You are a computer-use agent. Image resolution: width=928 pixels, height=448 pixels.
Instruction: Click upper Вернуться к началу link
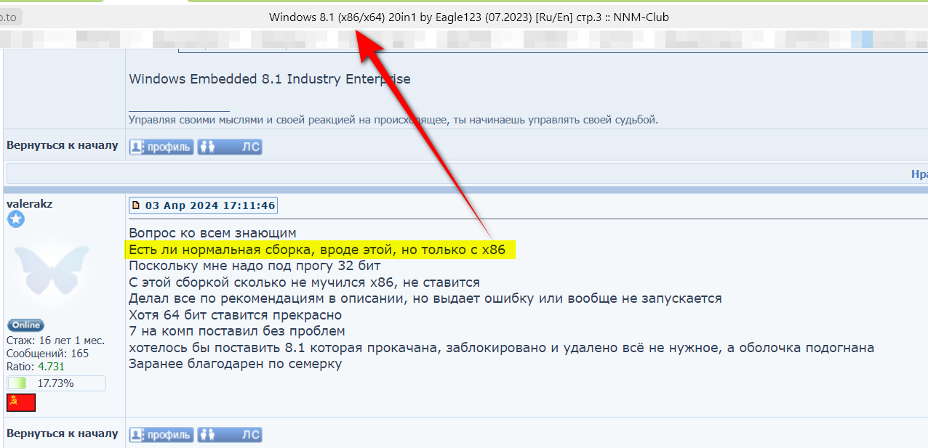pos(63,145)
